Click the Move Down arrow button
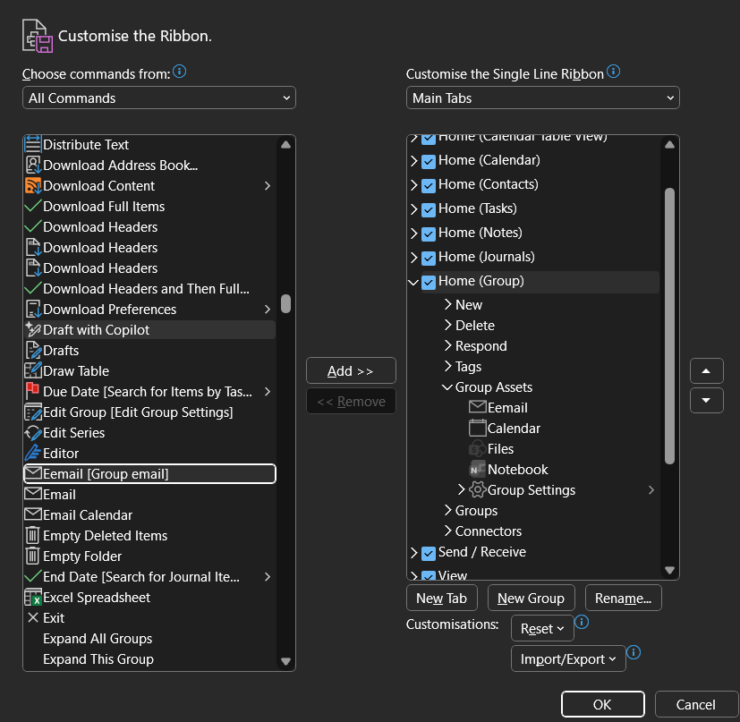This screenshot has height=722, width=740. point(706,400)
